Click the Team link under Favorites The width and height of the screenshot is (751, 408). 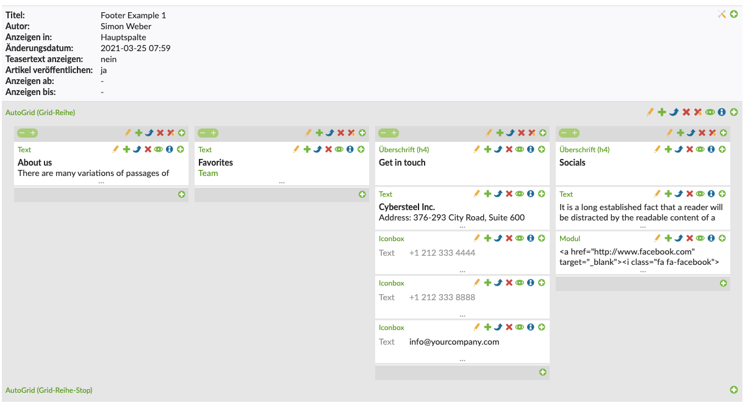[x=208, y=173]
